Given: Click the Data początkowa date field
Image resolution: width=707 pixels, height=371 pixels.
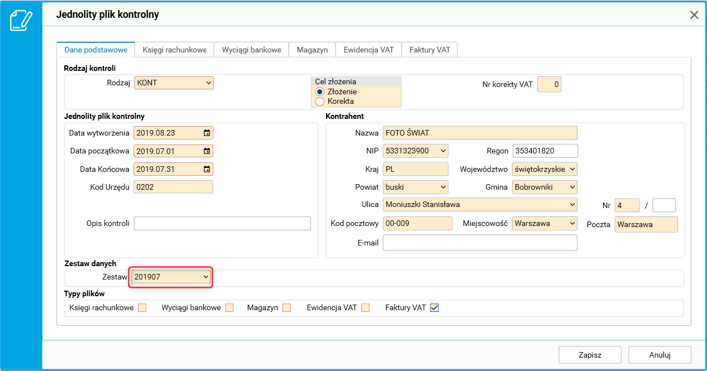Looking at the screenshot, I should coord(173,151).
